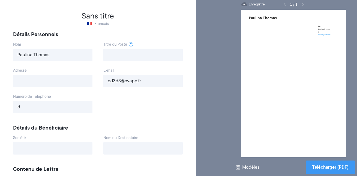Click into the Titre du Poste field
357x176 pixels.
point(143,55)
